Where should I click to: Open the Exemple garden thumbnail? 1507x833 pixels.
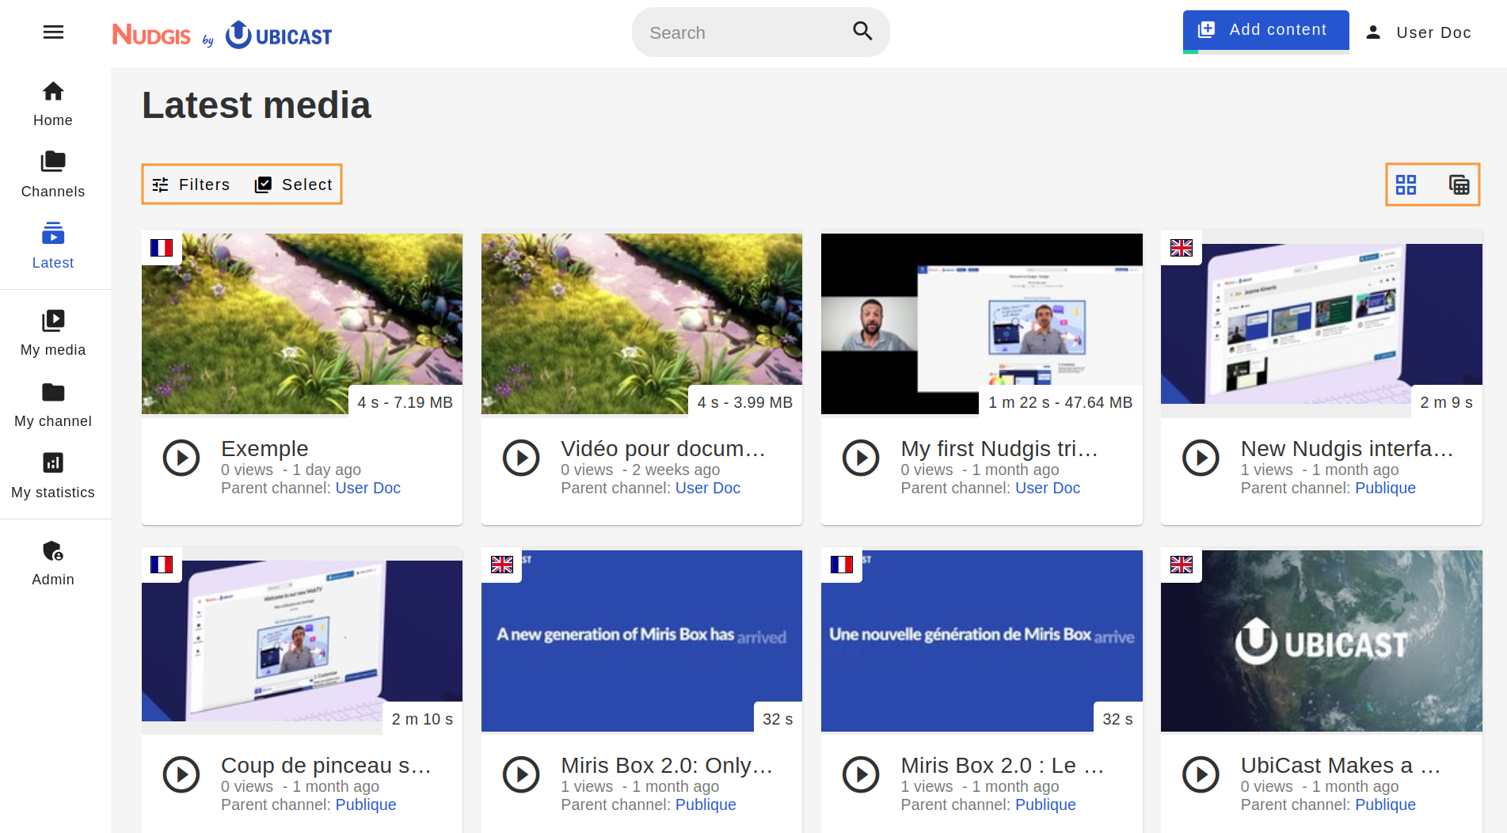click(302, 324)
